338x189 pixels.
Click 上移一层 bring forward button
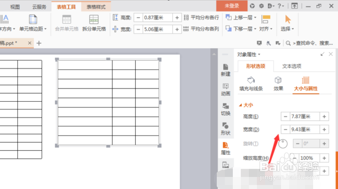(x=239, y=17)
